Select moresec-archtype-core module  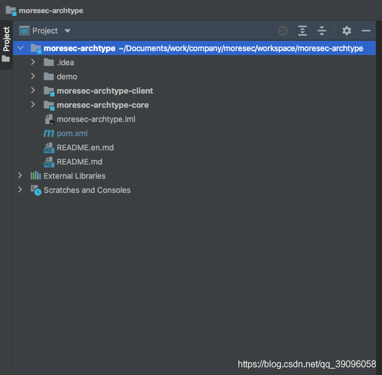103,105
